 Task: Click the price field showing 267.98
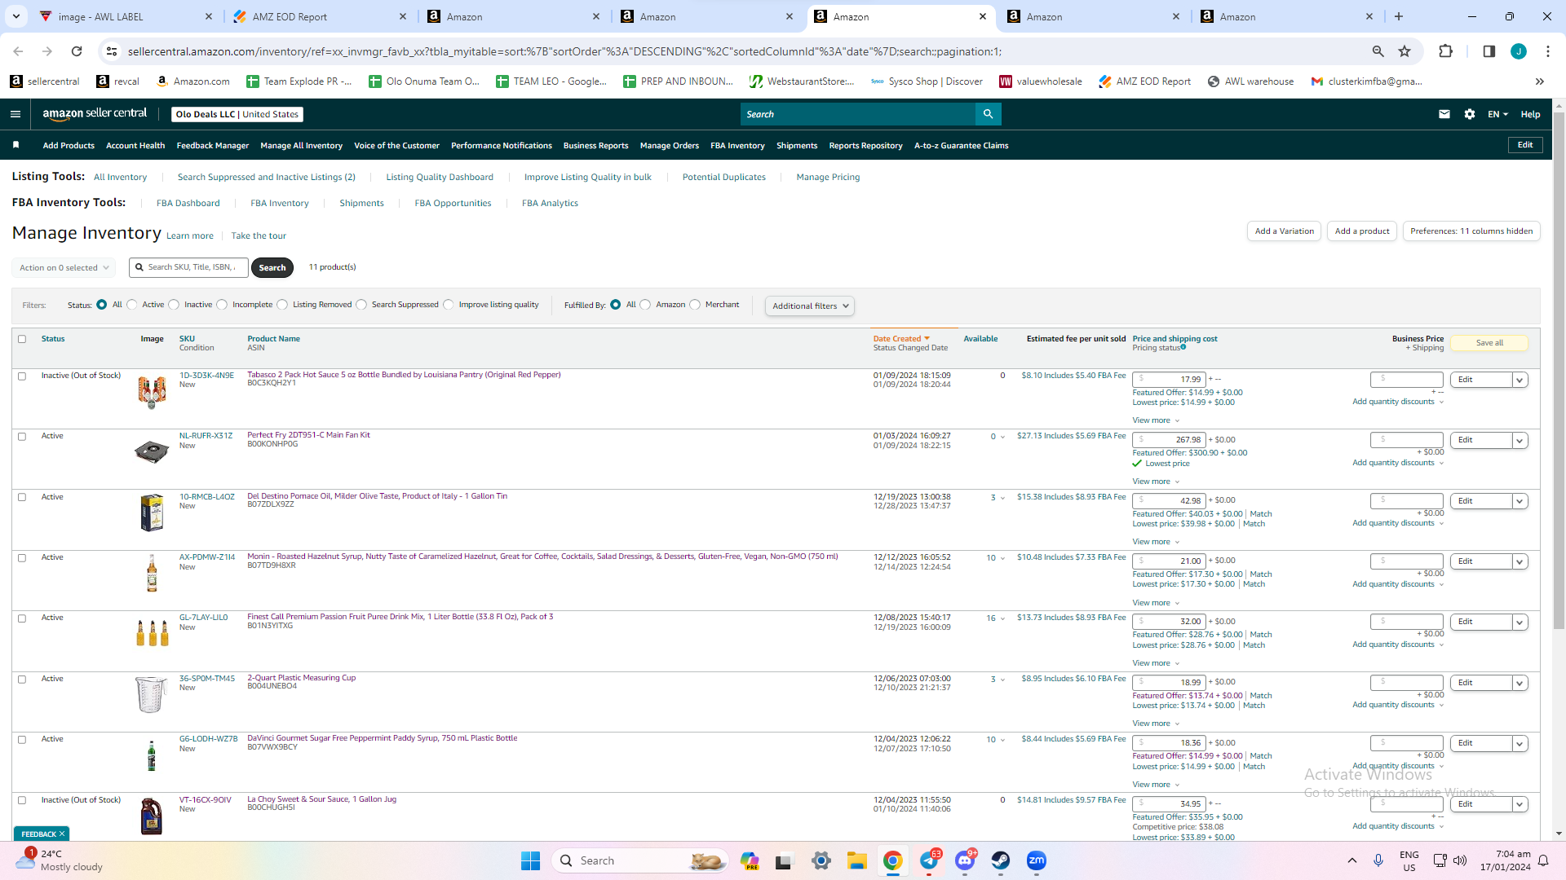tap(1169, 440)
